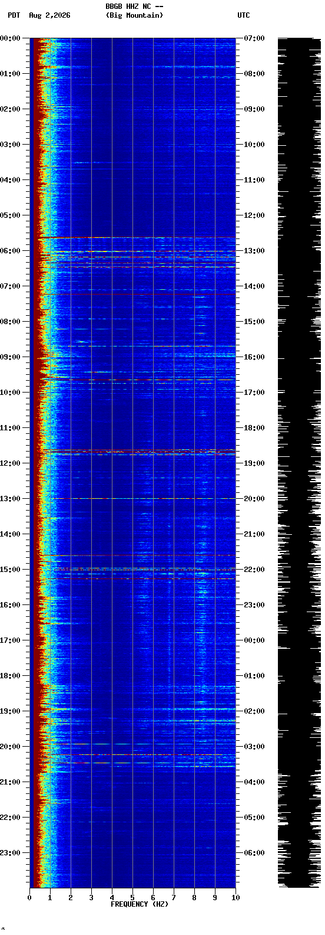Click the 19:00 UTC time label
Screen dimensions: 325x935
254,463
